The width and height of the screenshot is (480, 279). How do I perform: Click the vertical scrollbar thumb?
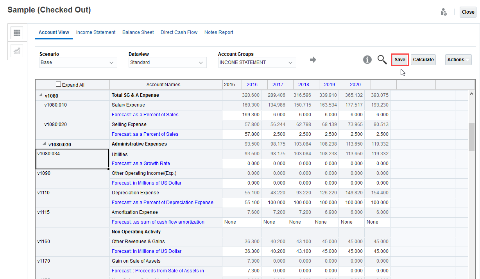coord(471,137)
